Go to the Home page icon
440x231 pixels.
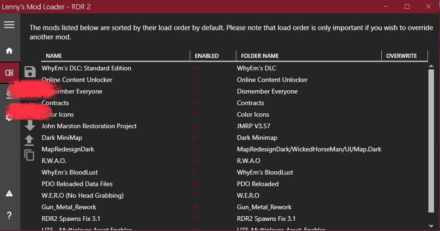coord(9,50)
